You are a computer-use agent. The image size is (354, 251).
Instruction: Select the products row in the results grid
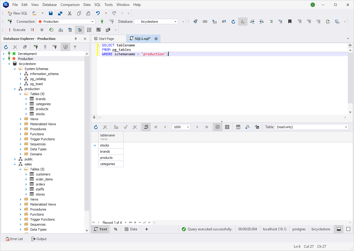click(x=106, y=158)
